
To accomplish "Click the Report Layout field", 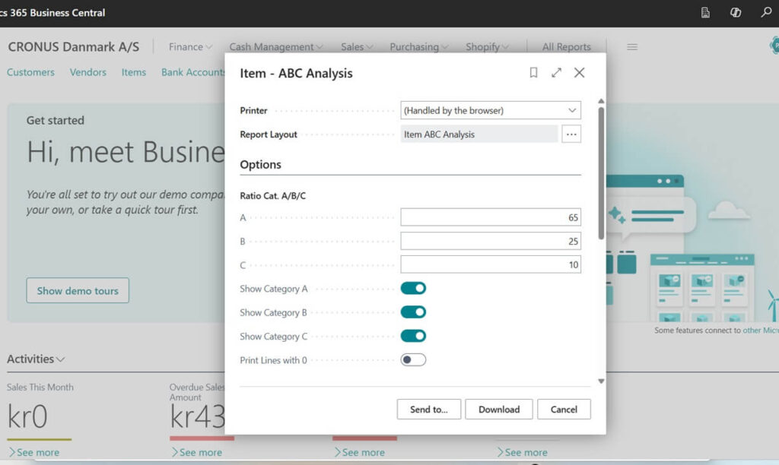I will [479, 134].
